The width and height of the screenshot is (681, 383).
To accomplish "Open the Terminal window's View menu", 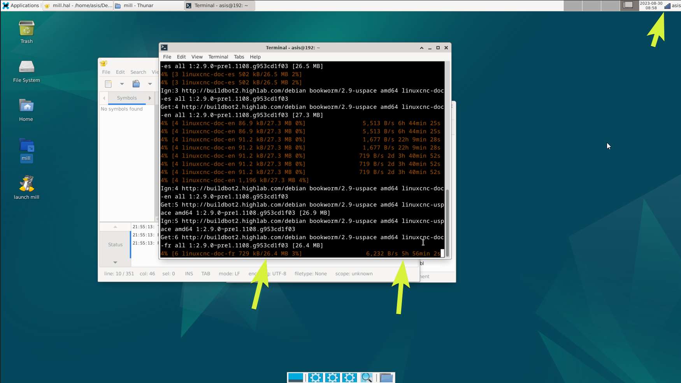I will pos(197,57).
